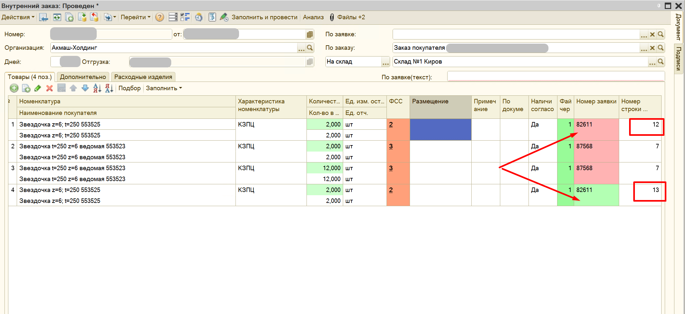Sort ascending А-Я icon
685x314 pixels.
97,88
